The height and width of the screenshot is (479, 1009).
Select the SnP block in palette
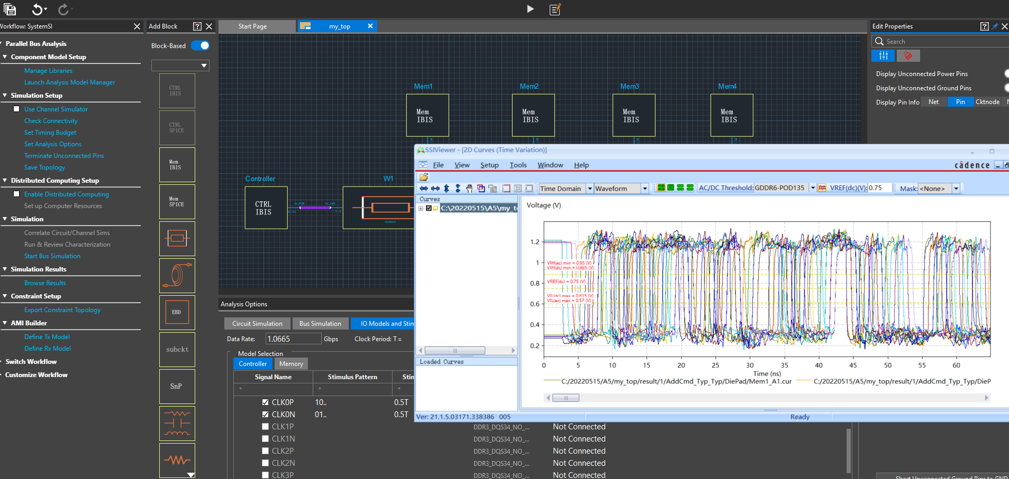click(x=177, y=387)
